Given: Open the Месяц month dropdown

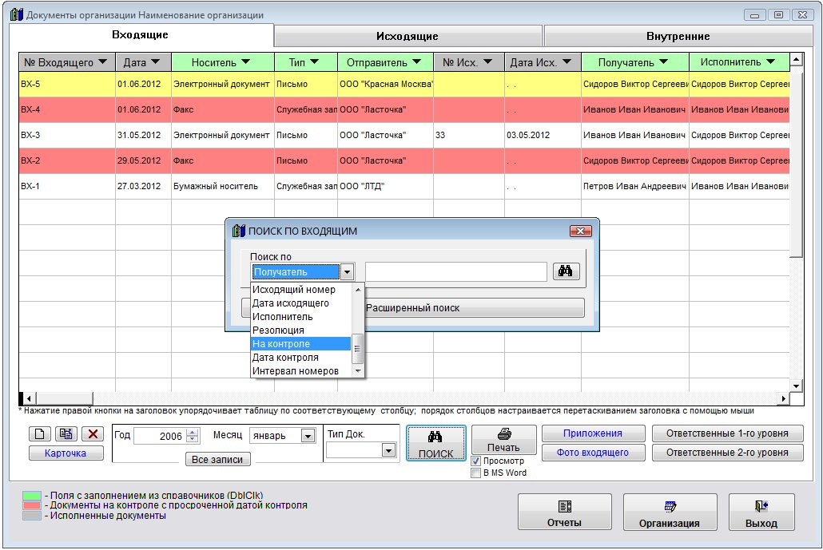Looking at the screenshot, I should pos(308,436).
